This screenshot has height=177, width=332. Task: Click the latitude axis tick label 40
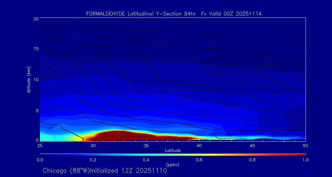pyautogui.click(x=199, y=146)
